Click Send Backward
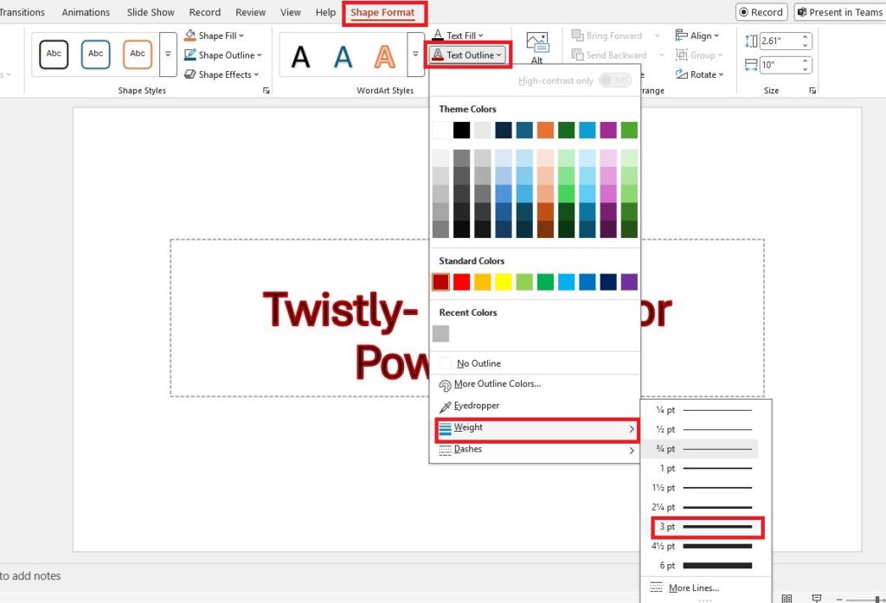The height and width of the screenshot is (603, 886). pyautogui.click(x=610, y=55)
